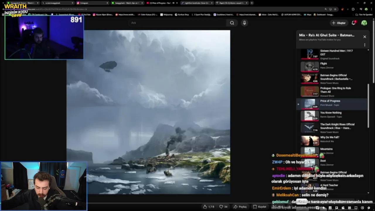Open a new browser tab with plus

coord(252,3)
